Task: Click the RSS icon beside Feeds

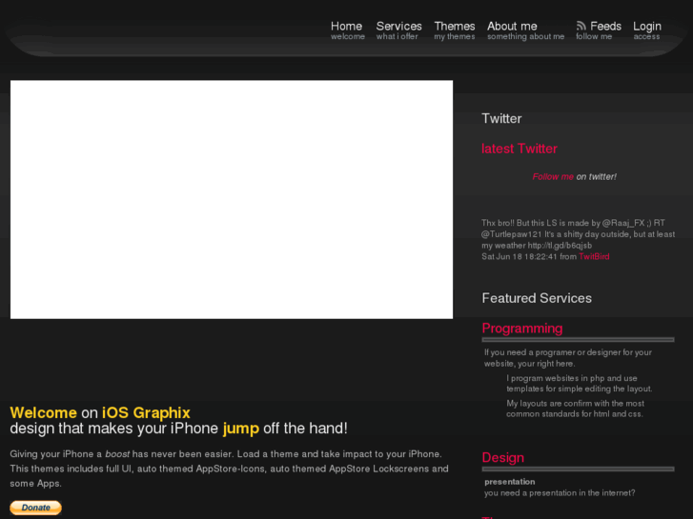Action: pos(581,26)
